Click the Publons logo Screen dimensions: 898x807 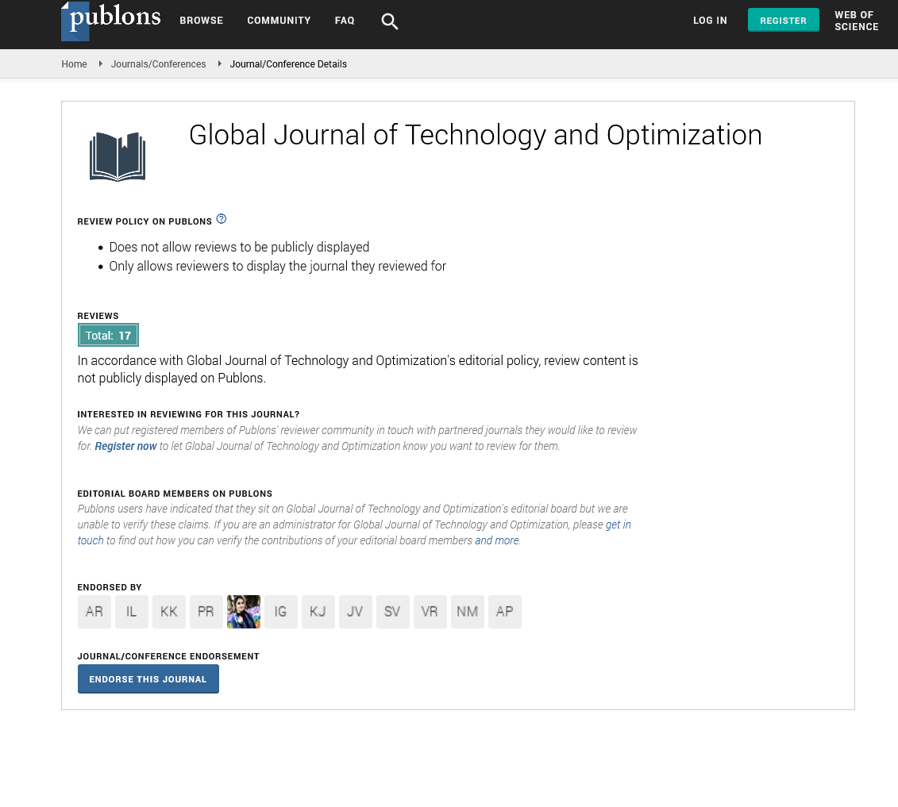[x=111, y=21]
